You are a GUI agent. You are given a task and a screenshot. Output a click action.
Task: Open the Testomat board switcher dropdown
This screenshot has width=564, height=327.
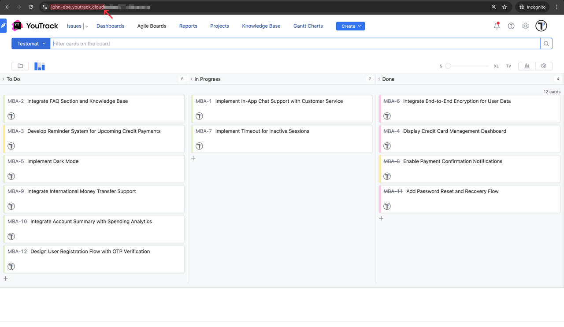[x=30, y=43]
